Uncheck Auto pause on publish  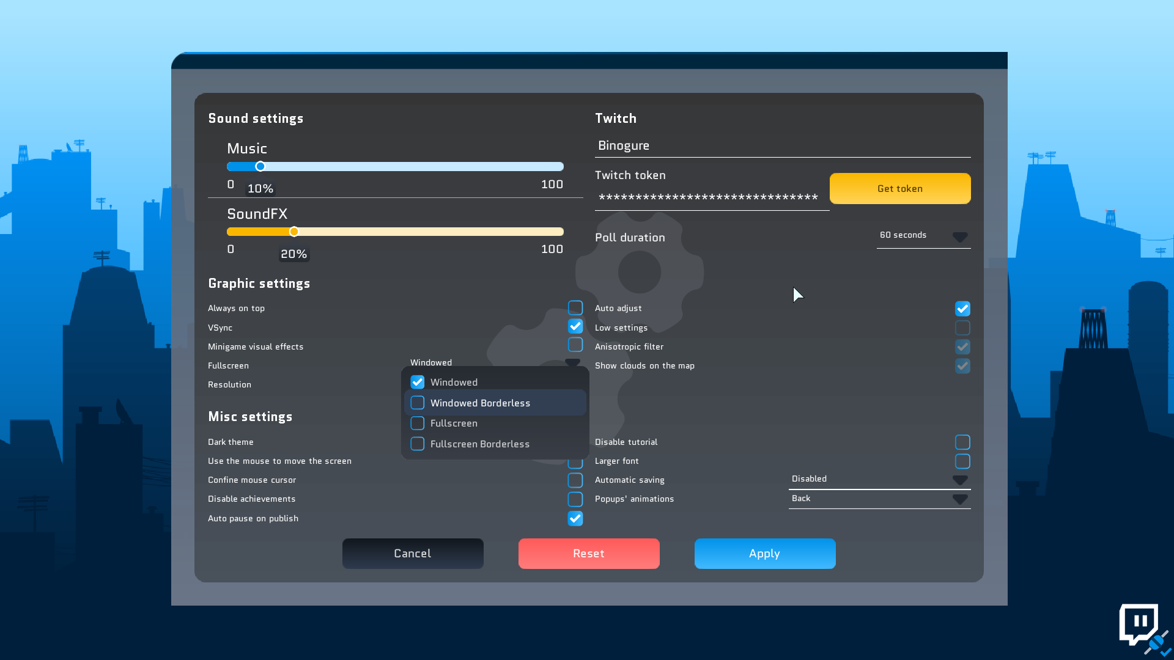click(x=575, y=518)
